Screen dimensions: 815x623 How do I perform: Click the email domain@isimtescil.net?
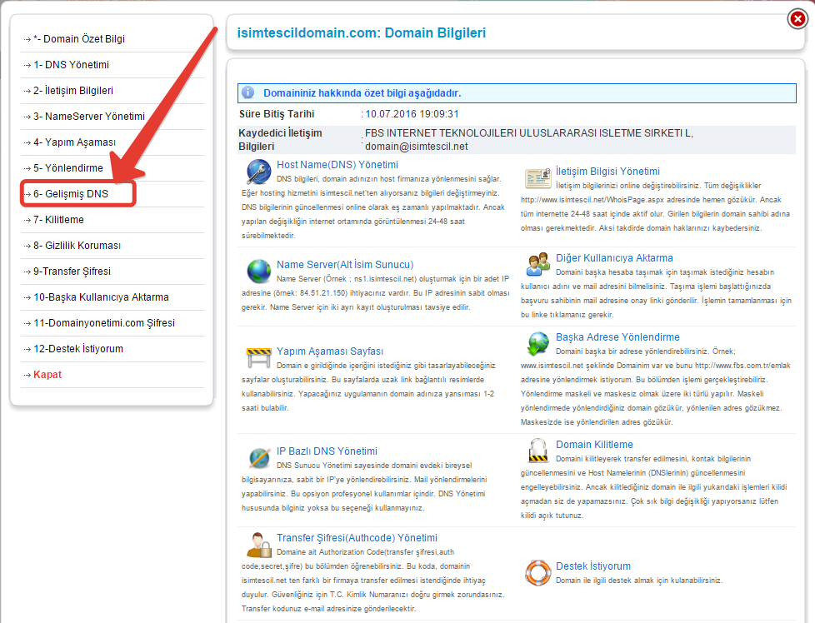[417, 147]
